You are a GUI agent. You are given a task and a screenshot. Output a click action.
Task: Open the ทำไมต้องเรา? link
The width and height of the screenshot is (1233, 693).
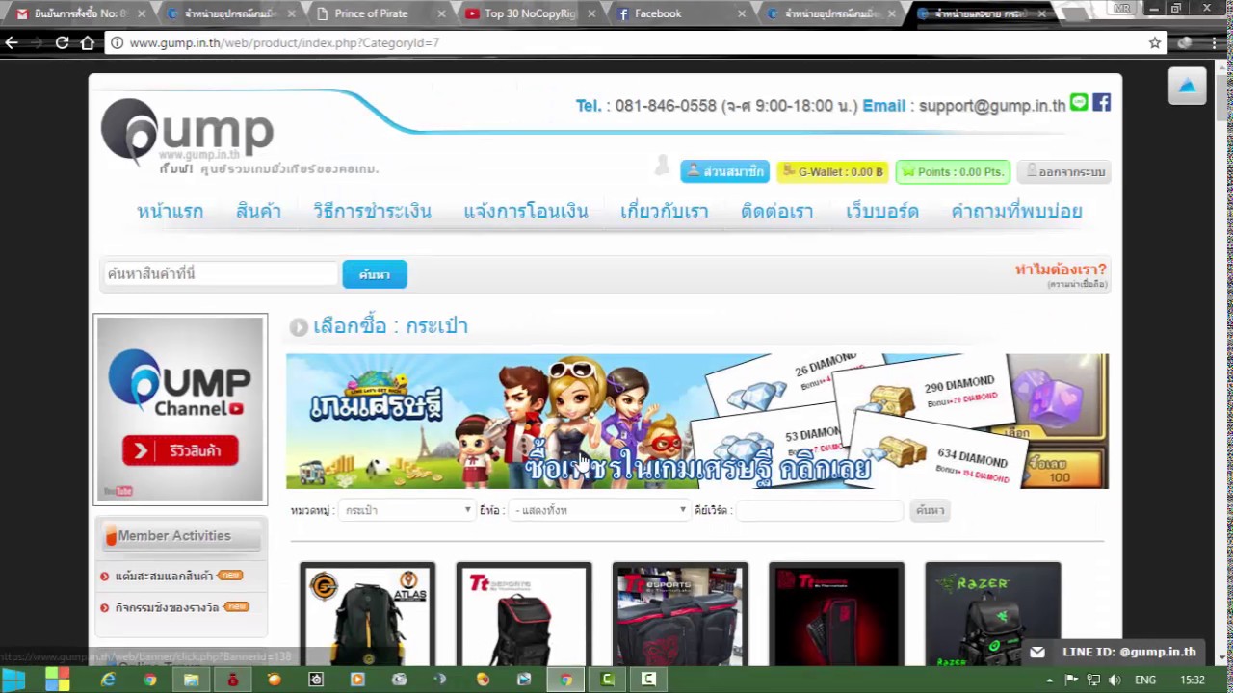coord(1061,269)
